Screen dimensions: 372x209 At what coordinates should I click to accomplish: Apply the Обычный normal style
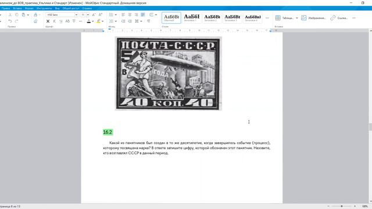pyautogui.click(x=171, y=18)
